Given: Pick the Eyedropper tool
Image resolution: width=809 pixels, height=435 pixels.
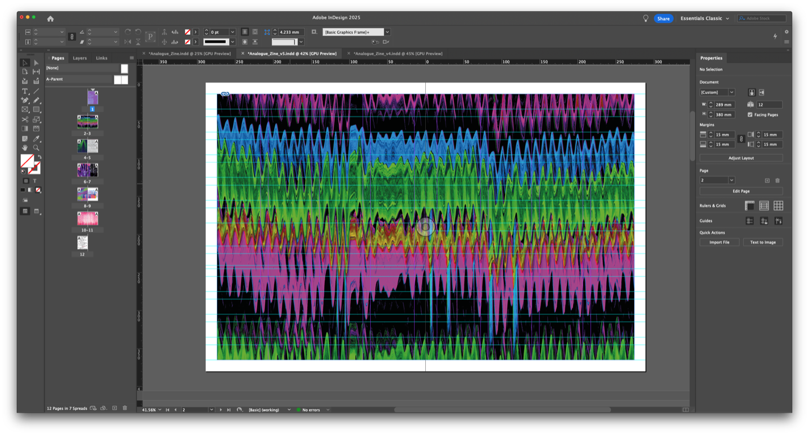Looking at the screenshot, I should click(36, 139).
